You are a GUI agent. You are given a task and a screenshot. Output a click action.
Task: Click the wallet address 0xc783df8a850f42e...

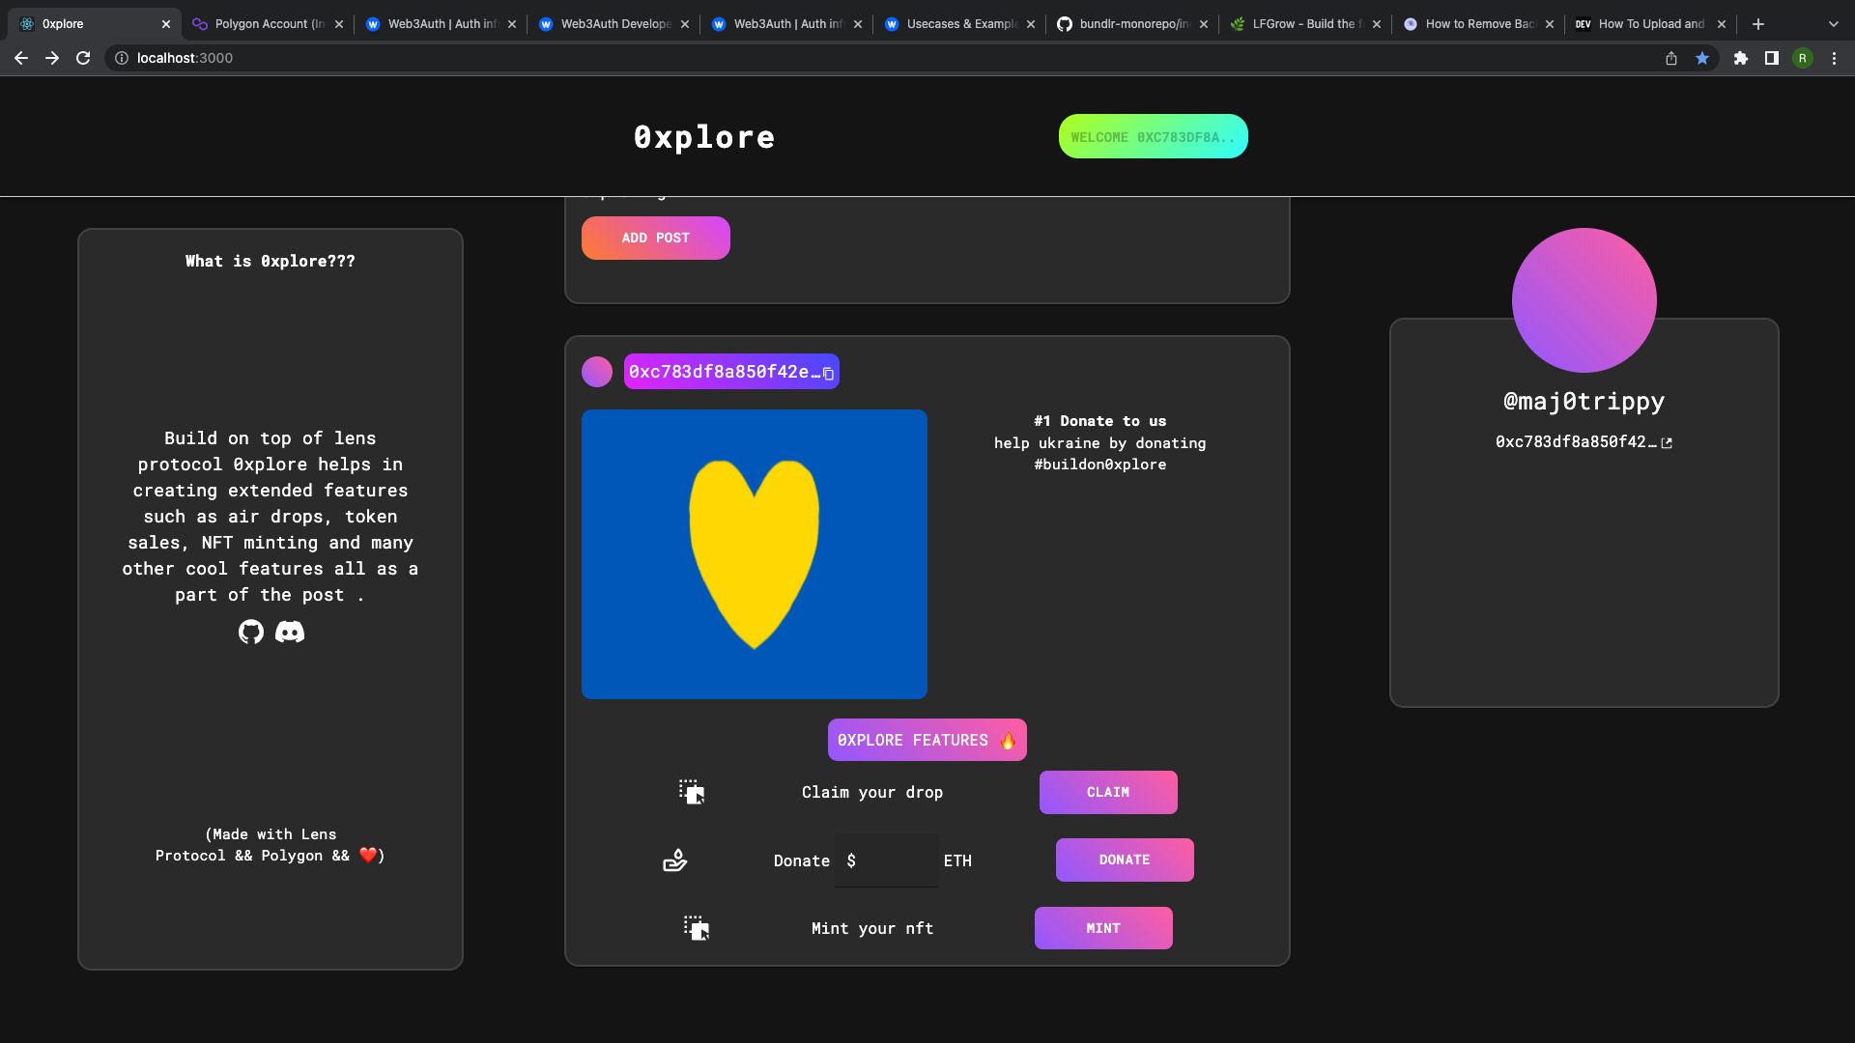pyautogui.click(x=728, y=371)
